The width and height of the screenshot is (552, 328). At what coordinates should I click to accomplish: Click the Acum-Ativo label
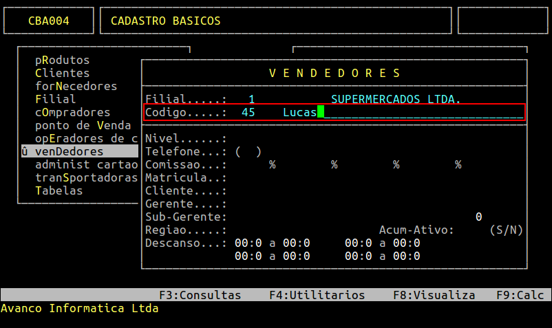point(416,230)
